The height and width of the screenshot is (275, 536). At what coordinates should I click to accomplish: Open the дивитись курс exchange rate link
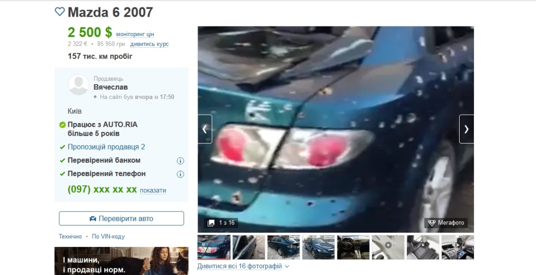(149, 44)
